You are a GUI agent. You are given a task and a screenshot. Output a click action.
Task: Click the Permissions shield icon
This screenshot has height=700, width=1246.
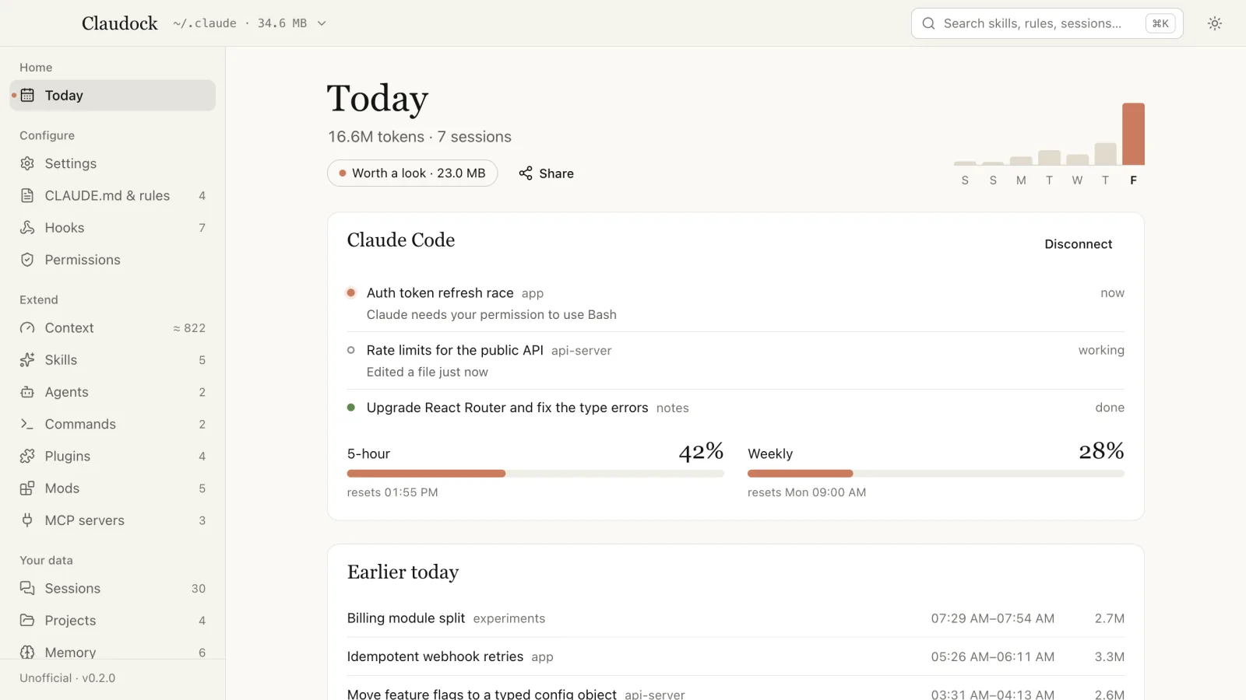tap(27, 260)
